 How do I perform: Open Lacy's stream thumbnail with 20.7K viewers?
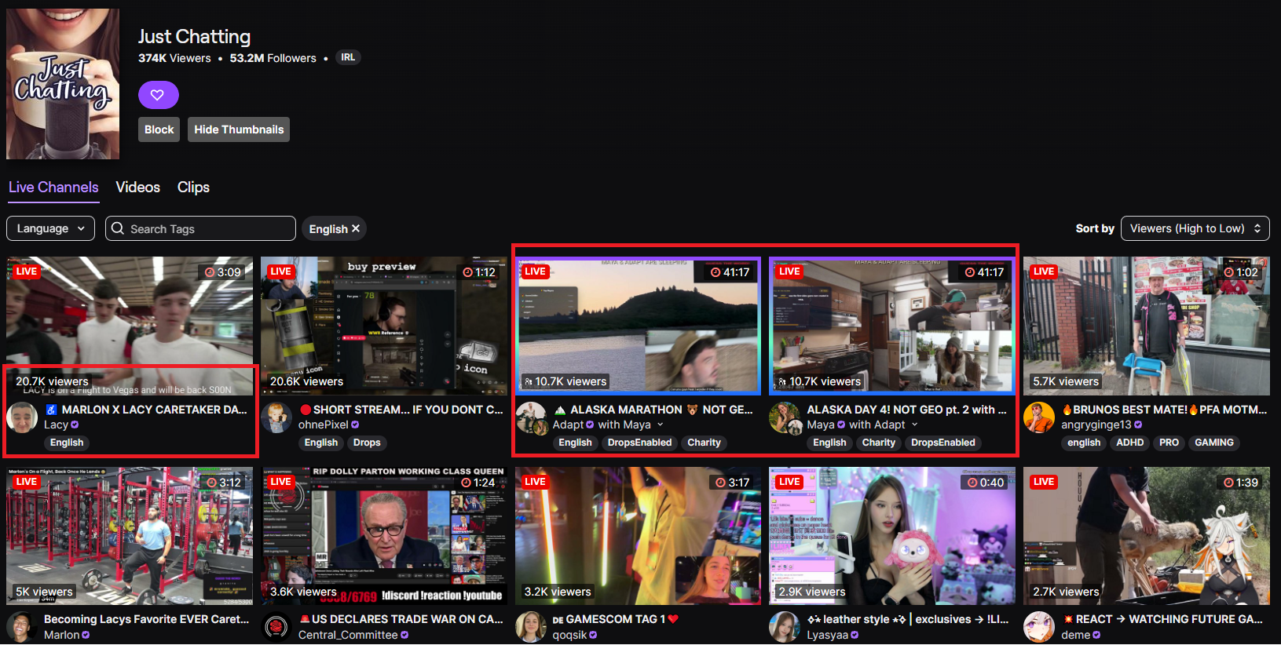click(130, 326)
